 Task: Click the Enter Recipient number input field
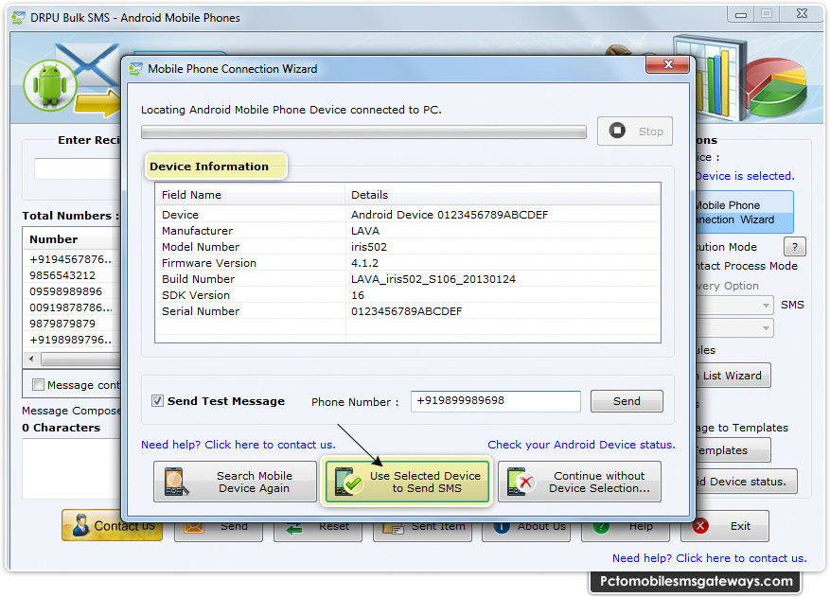pos(78,168)
